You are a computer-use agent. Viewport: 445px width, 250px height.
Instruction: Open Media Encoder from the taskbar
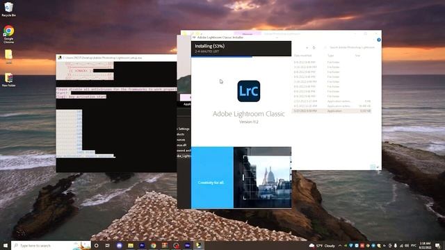187,245
